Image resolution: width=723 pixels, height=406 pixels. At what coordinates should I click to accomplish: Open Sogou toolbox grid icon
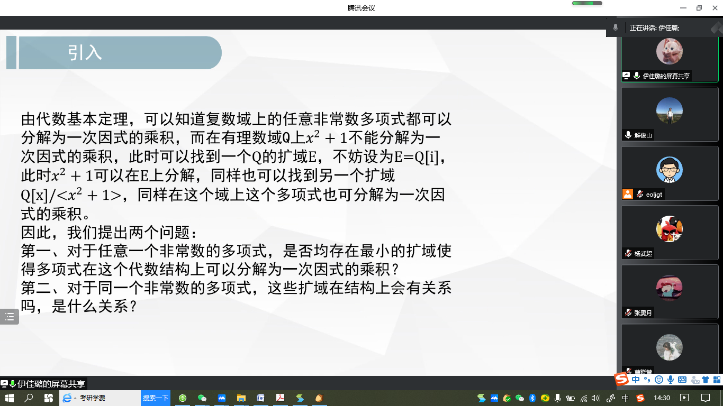[717, 380]
